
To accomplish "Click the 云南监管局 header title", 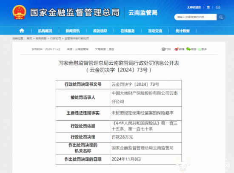I will click(143, 13).
